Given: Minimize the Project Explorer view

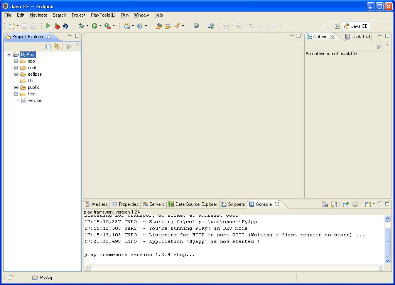Looking at the screenshot, I should 70,35.
